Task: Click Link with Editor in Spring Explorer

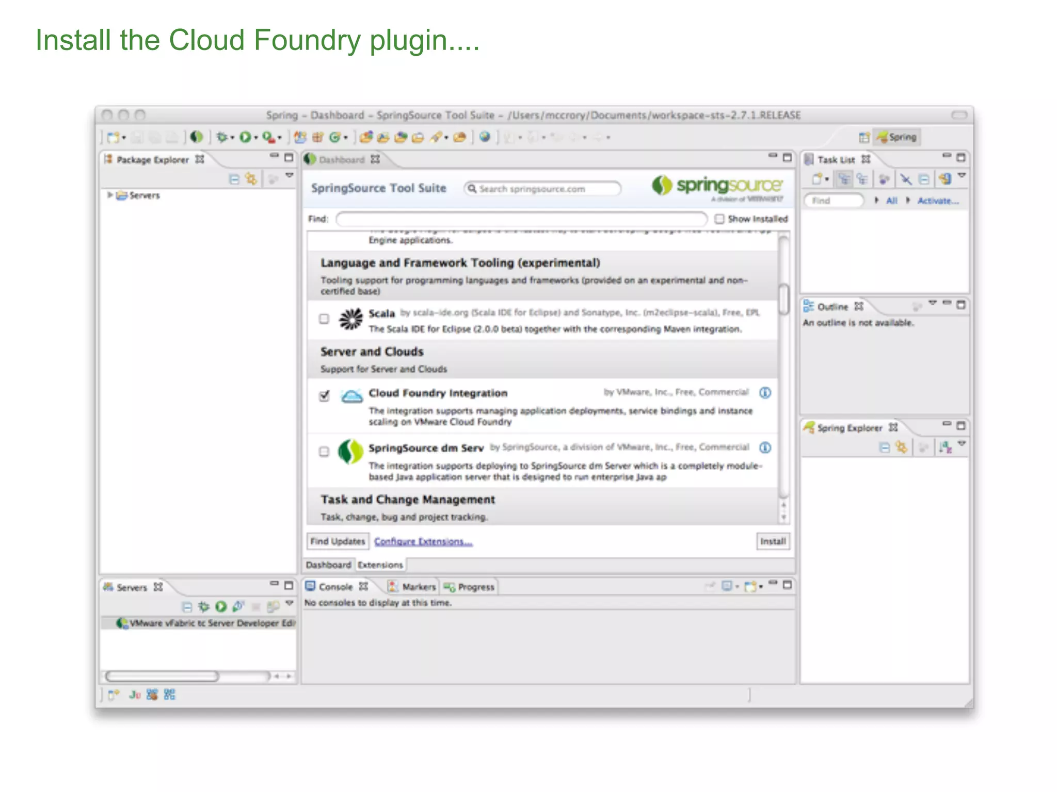Action: [901, 447]
